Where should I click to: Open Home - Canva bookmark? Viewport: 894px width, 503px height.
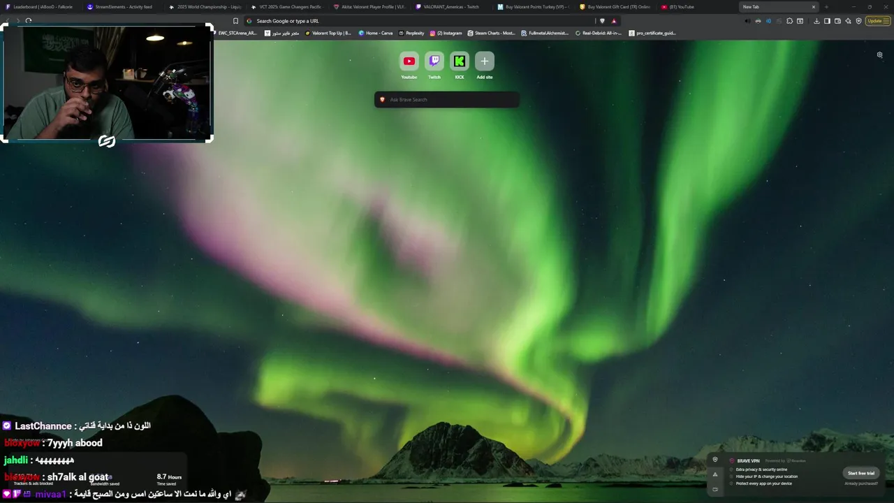pos(376,33)
